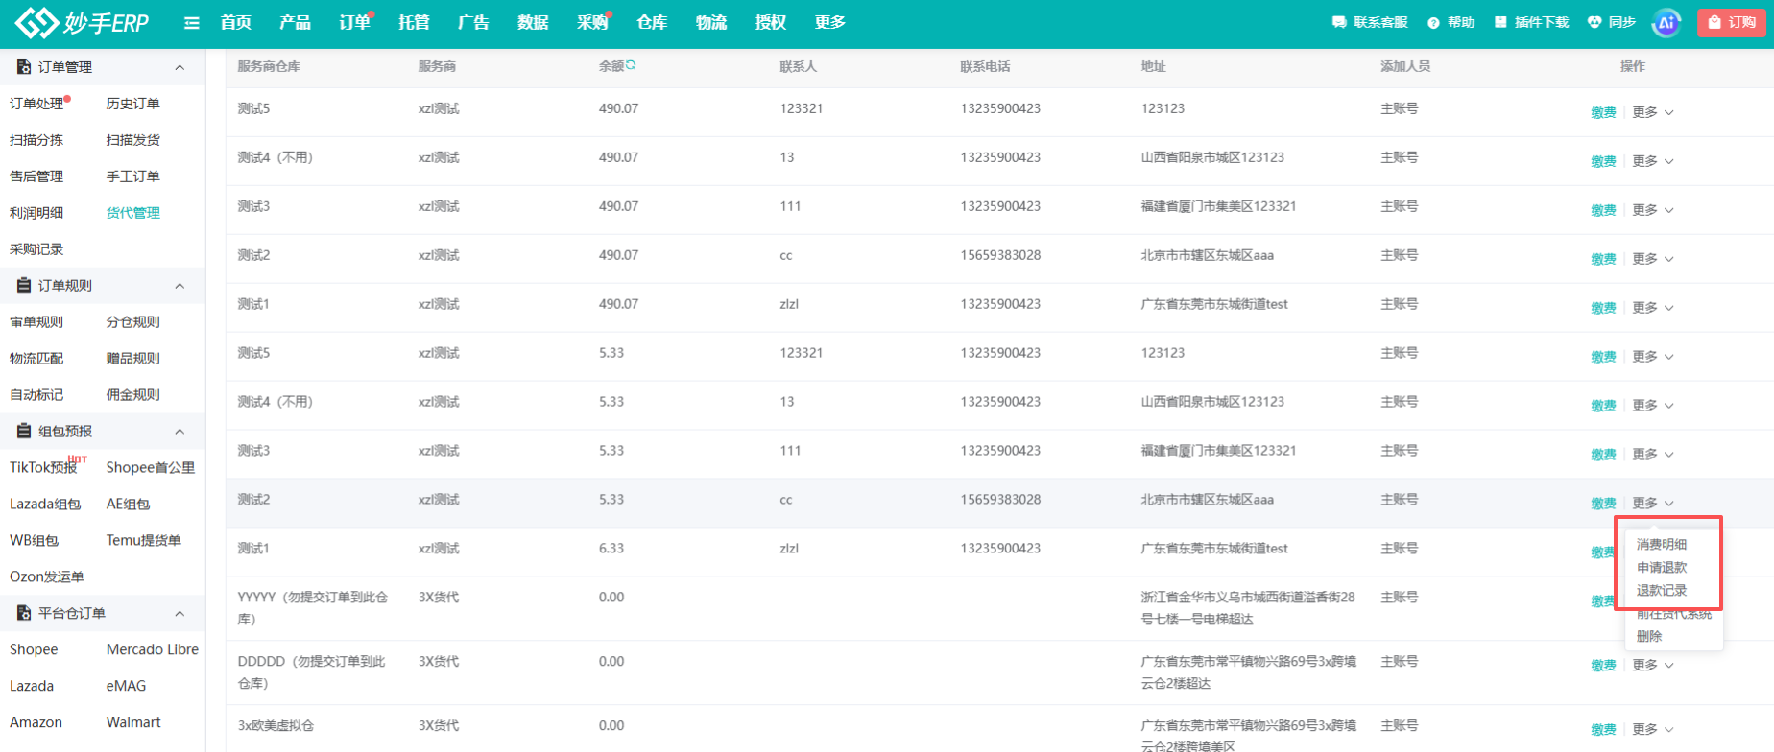The height and width of the screenshot is (752, 1774).
Task: Click 缴费 for the DDDDD warehouse row
Action: tap(1603, 666)
